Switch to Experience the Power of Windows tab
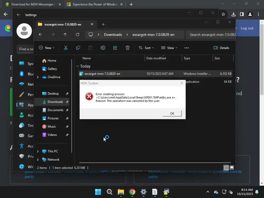Viewport: 264px width, 198px height. tap(95, 4)
